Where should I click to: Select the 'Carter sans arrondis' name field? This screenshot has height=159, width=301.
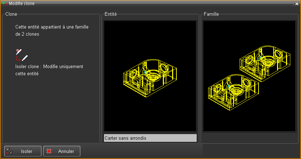pyautogui.click(x=150, y=138)
